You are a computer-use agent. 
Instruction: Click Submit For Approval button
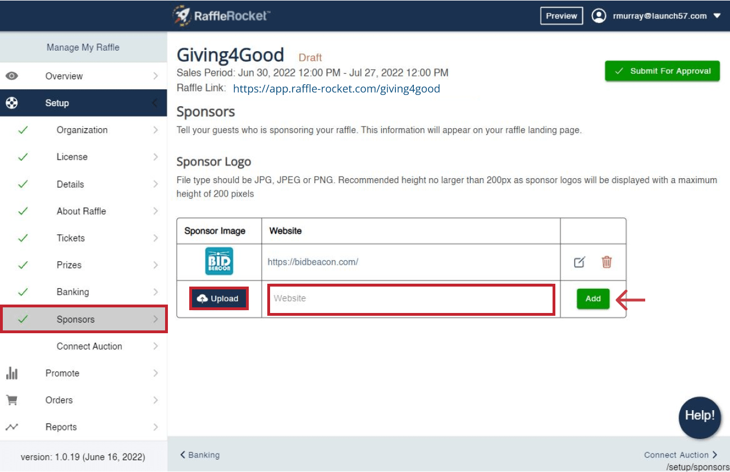pos(662,71)
